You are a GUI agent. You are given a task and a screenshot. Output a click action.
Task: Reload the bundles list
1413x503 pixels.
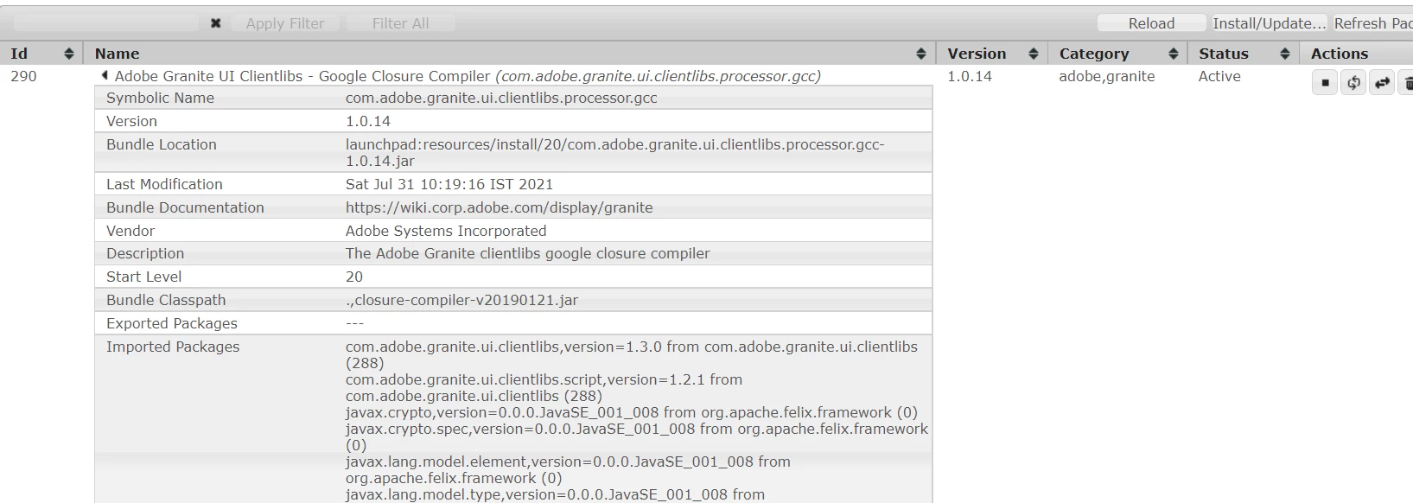(x=1151, y=23)
